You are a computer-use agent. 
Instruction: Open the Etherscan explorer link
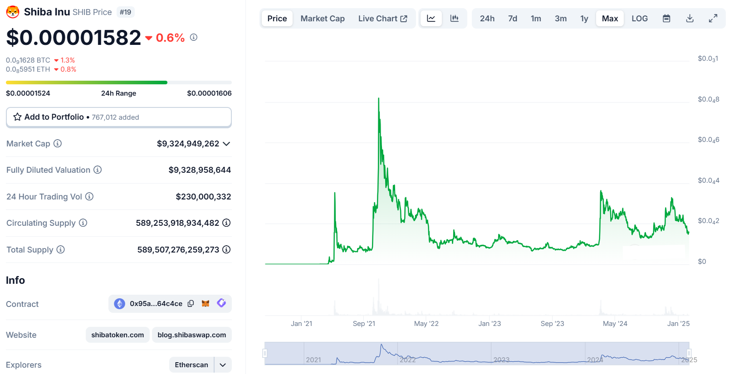click(191, 365)
